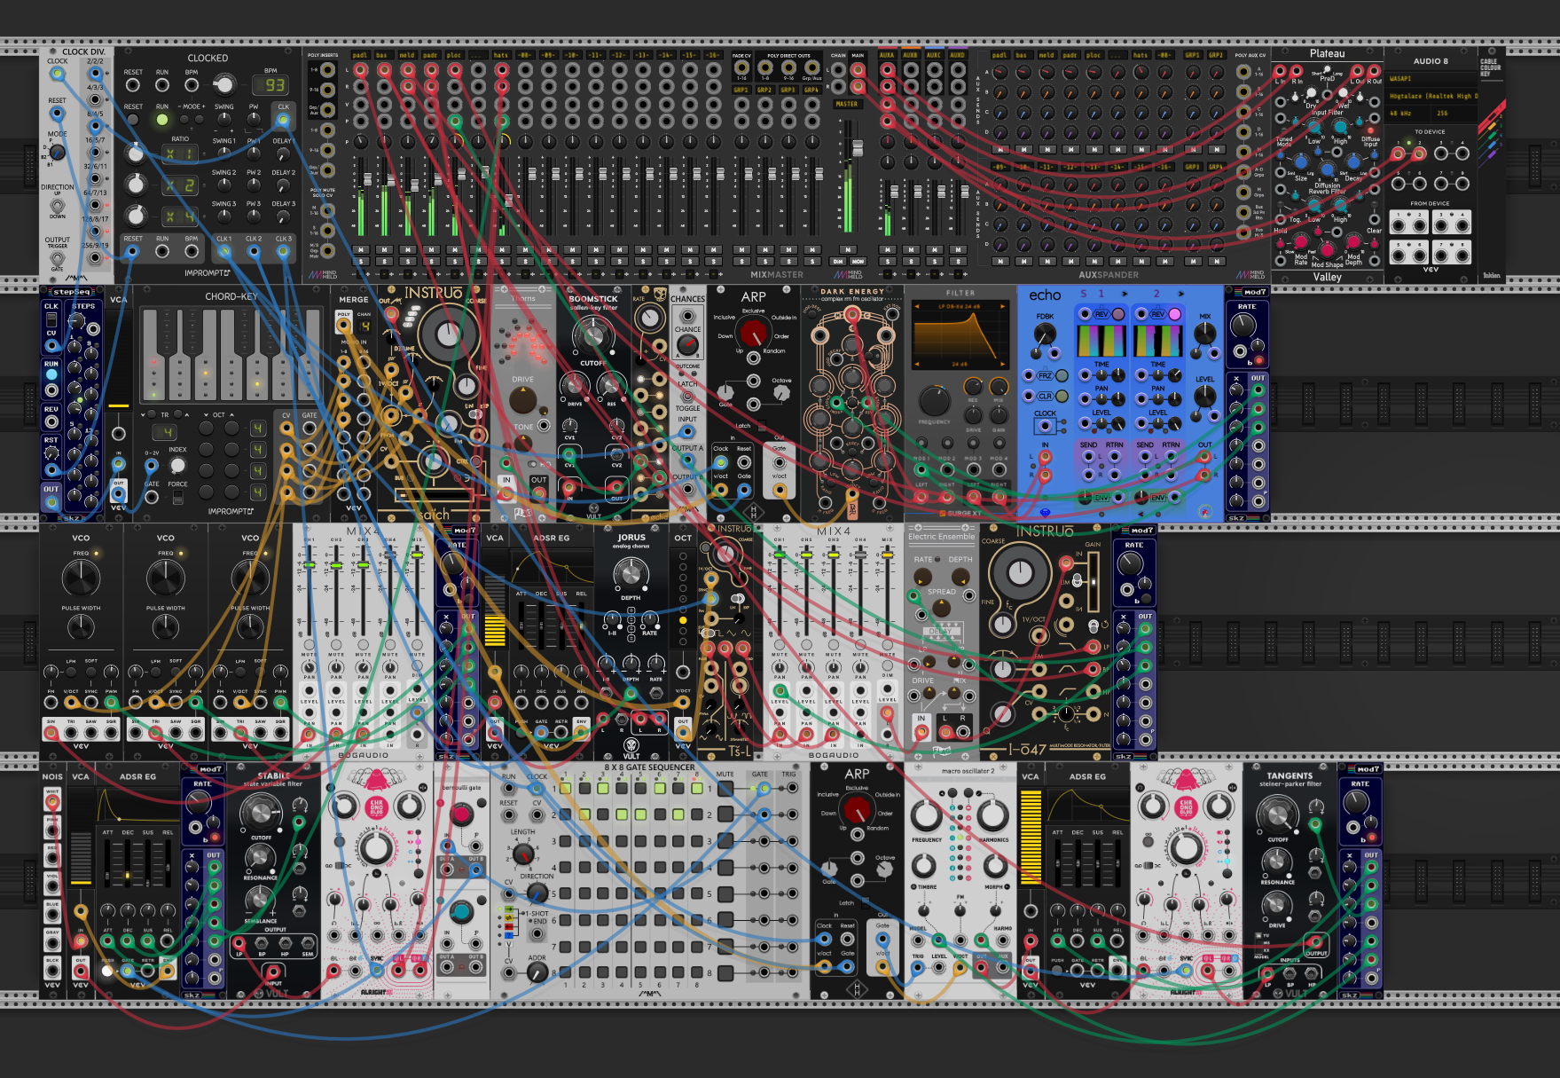Image resolution: width=1560 pixels, height=1078 pixels.
Task: Open the Högtalare device menu on Audio 8
Action: point(1431,96)
